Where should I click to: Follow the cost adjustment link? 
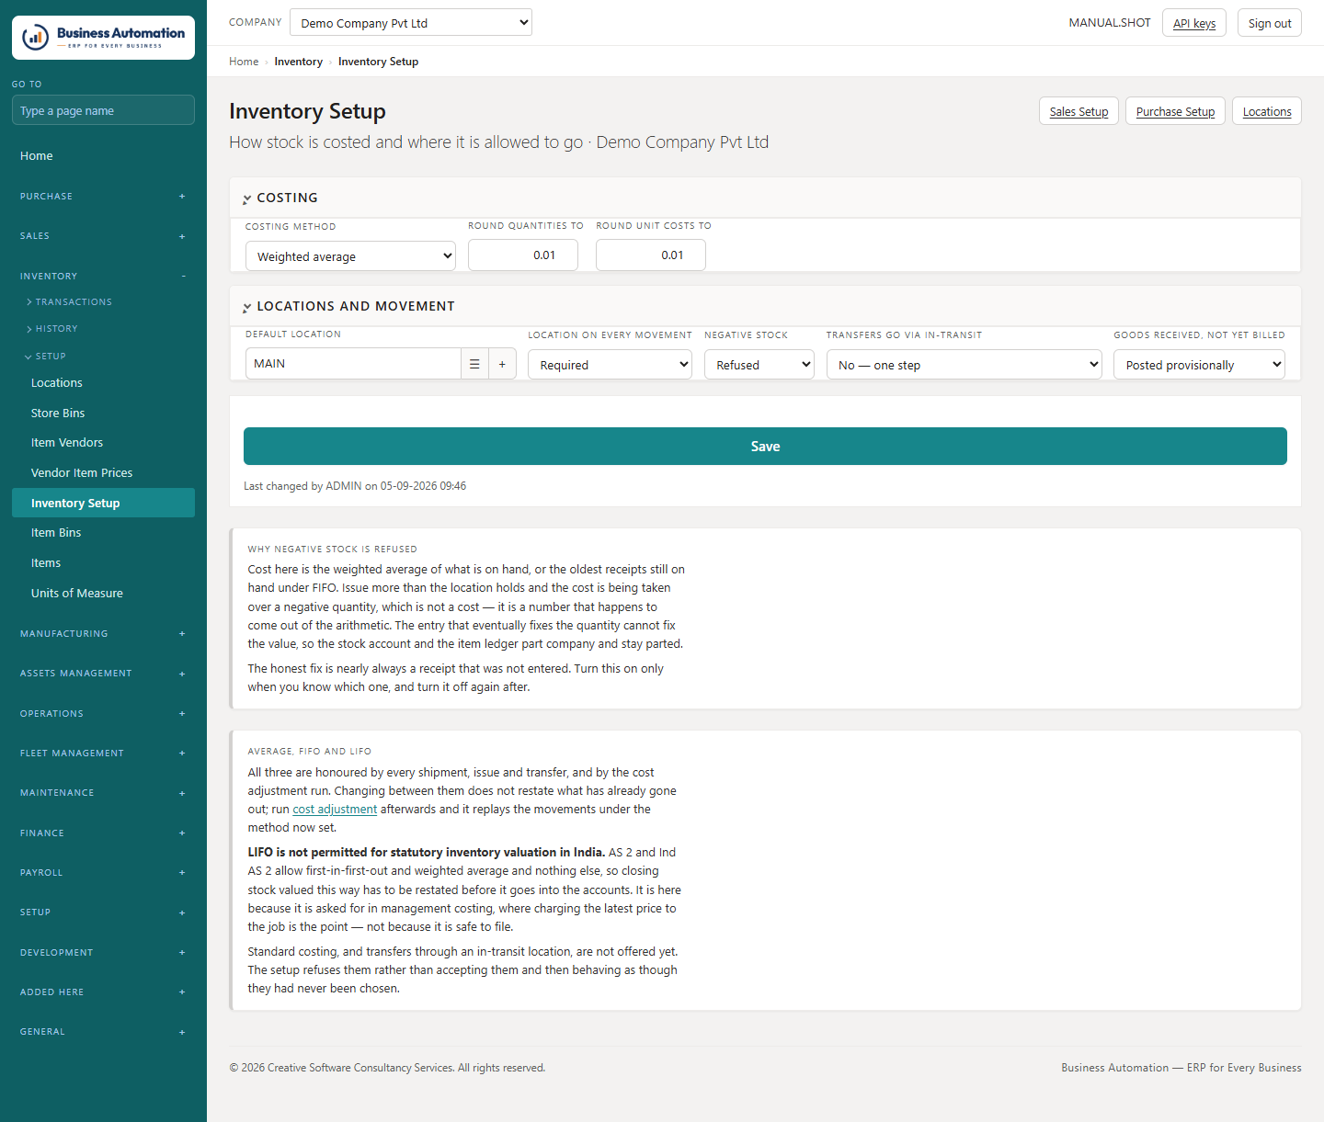pyautogui.click(x=335, y=810)
